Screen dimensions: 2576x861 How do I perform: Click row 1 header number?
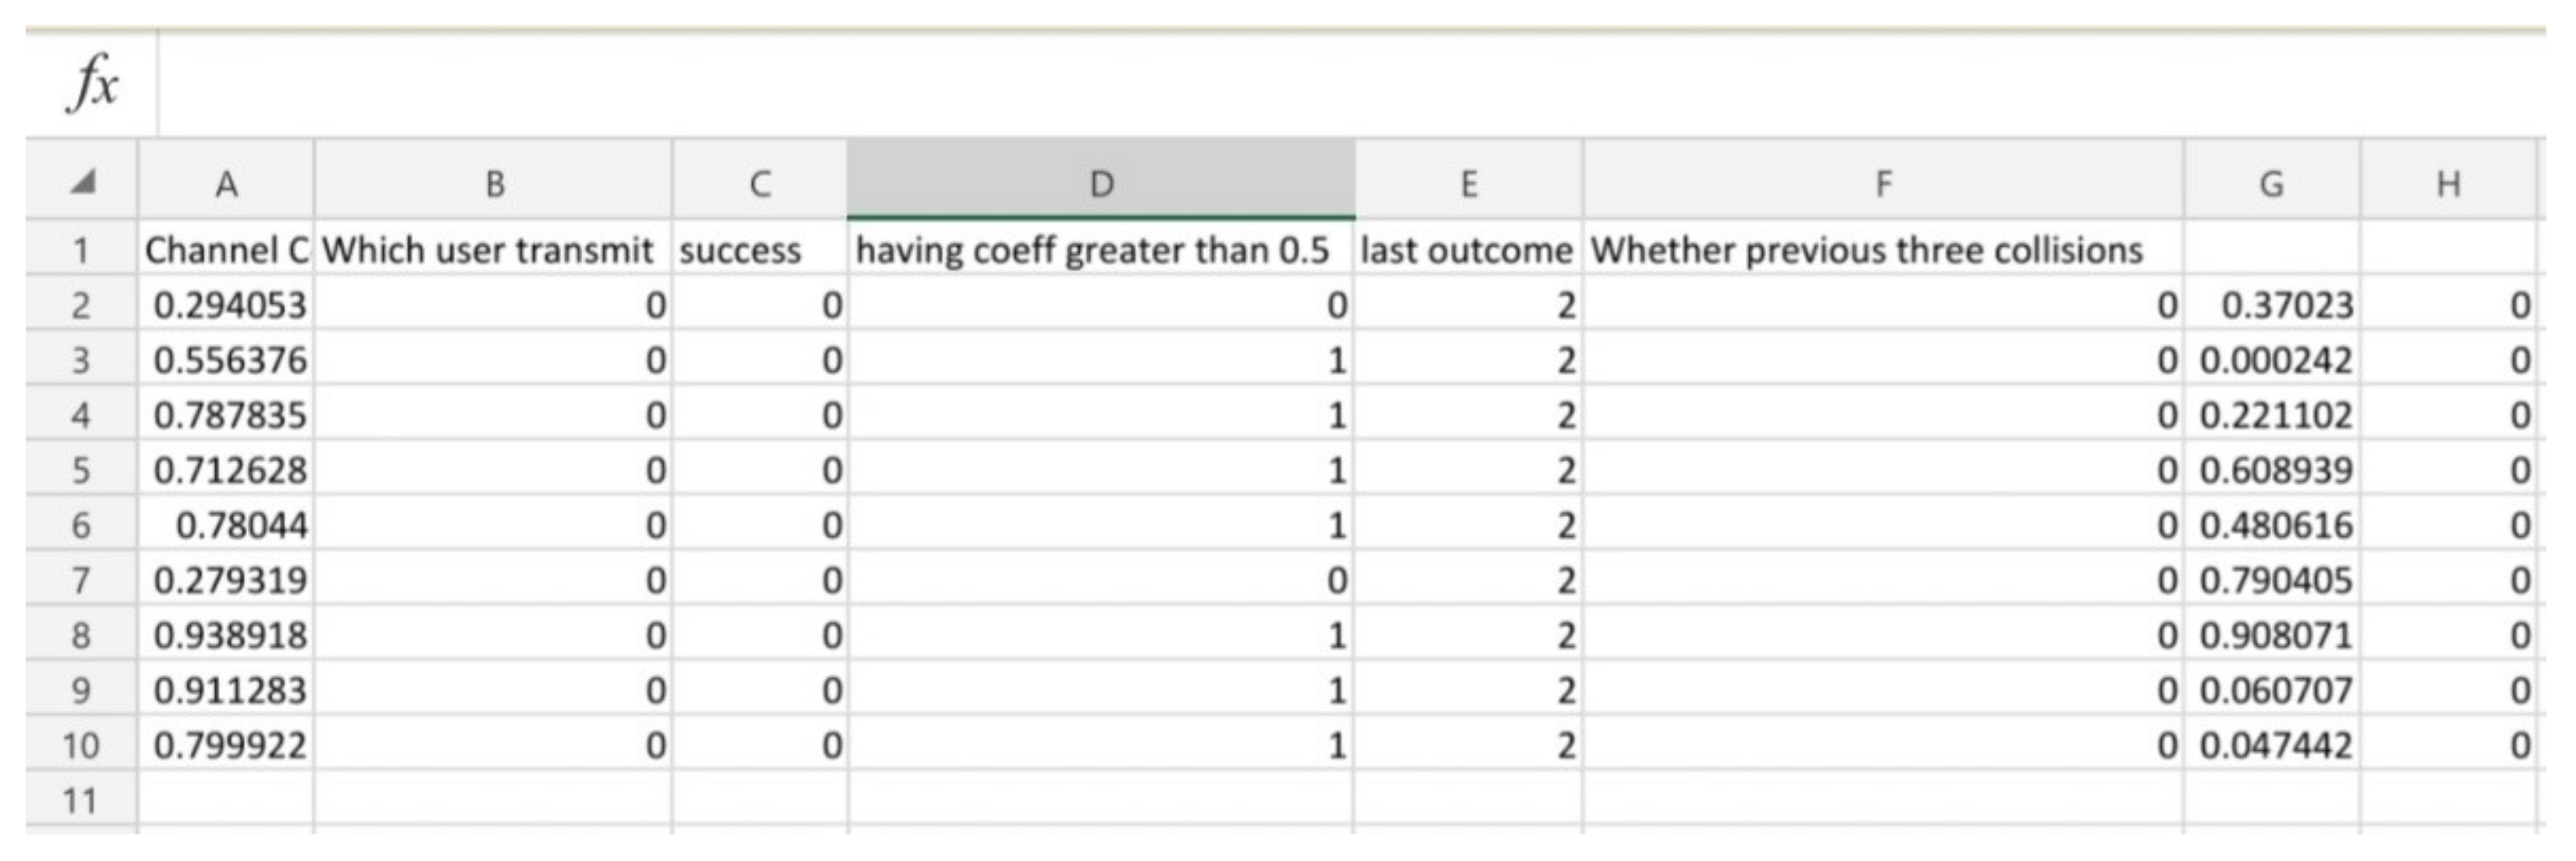tap(81, 250)
